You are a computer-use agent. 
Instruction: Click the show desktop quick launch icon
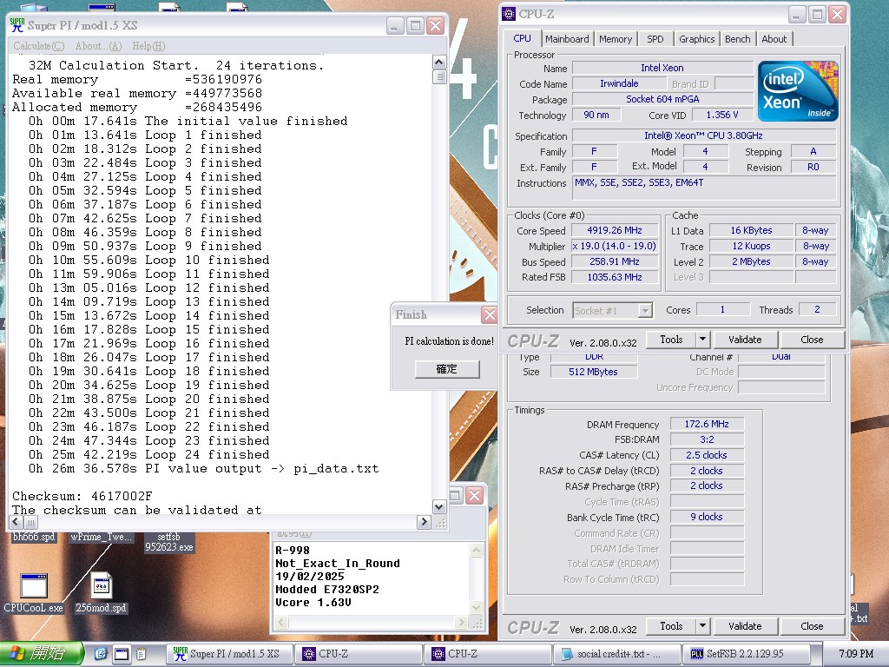point(122,654)
